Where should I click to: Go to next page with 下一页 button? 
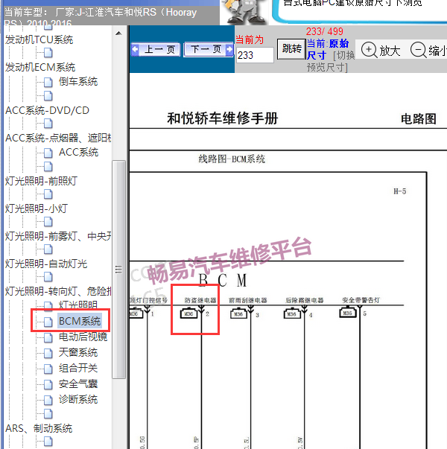pos(209,50)
